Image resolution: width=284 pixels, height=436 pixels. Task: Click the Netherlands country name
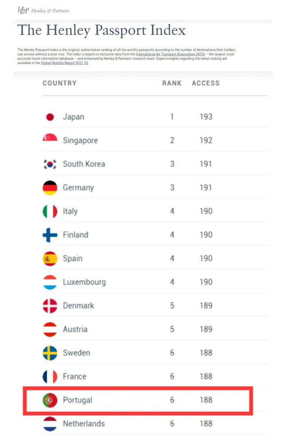84,424
